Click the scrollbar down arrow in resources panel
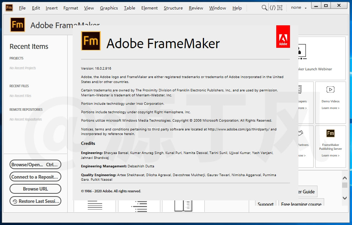Image resolution: width=352 pixels, height=225 pixels. tap(345, 198)
